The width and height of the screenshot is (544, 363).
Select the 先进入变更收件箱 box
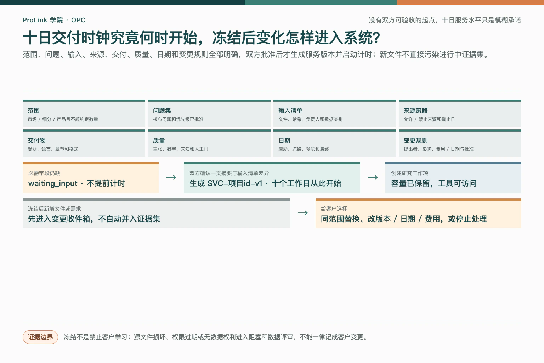point(157,213)
